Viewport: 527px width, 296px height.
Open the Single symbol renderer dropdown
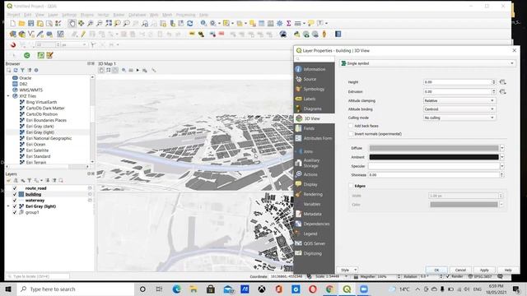pos(427,63)
